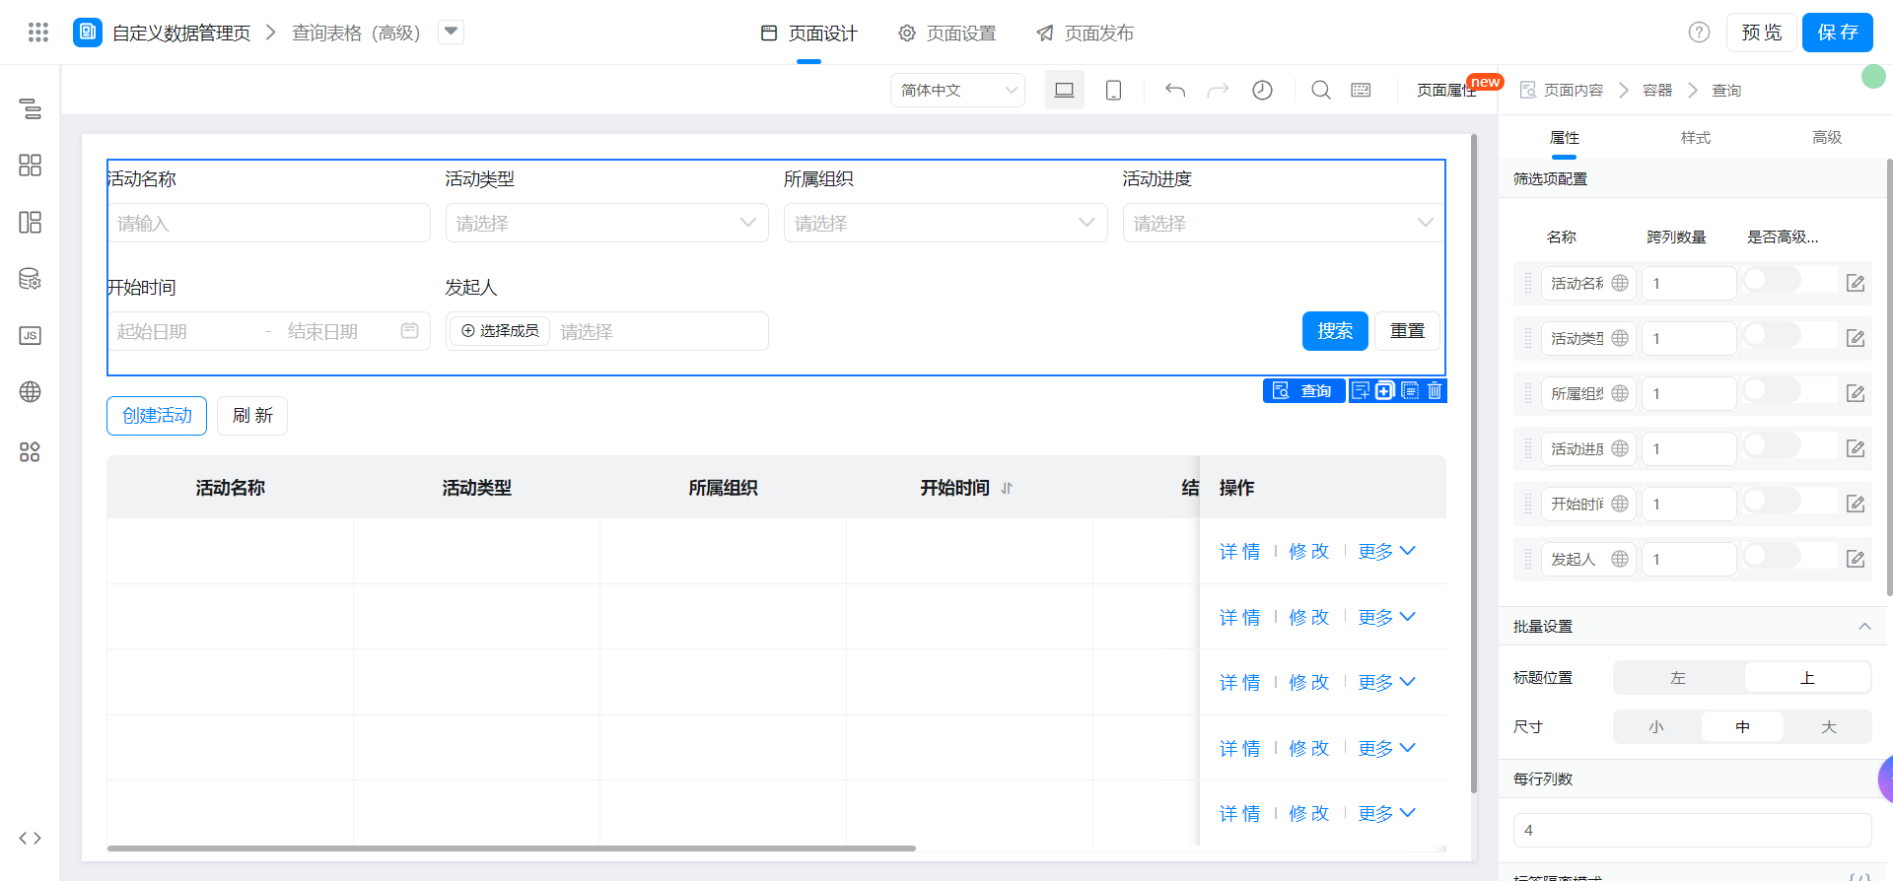Open the layout template icon in sidebar

click(x=31, y=222)
